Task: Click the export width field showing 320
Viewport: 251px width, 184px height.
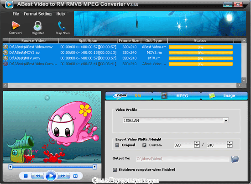Action: click(184, 145)
